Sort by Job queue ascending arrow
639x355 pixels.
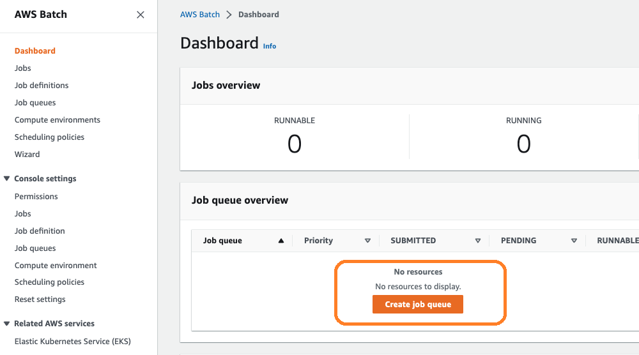click(281, 241)
